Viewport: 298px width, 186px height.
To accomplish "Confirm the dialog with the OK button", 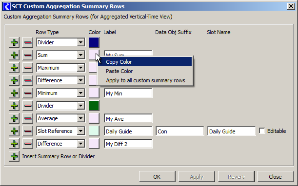I will [x=157, y=177].
